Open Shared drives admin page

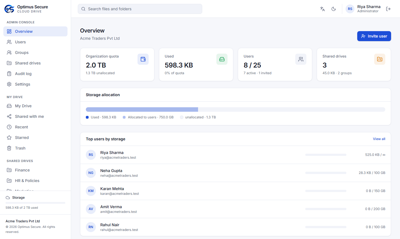35,63
